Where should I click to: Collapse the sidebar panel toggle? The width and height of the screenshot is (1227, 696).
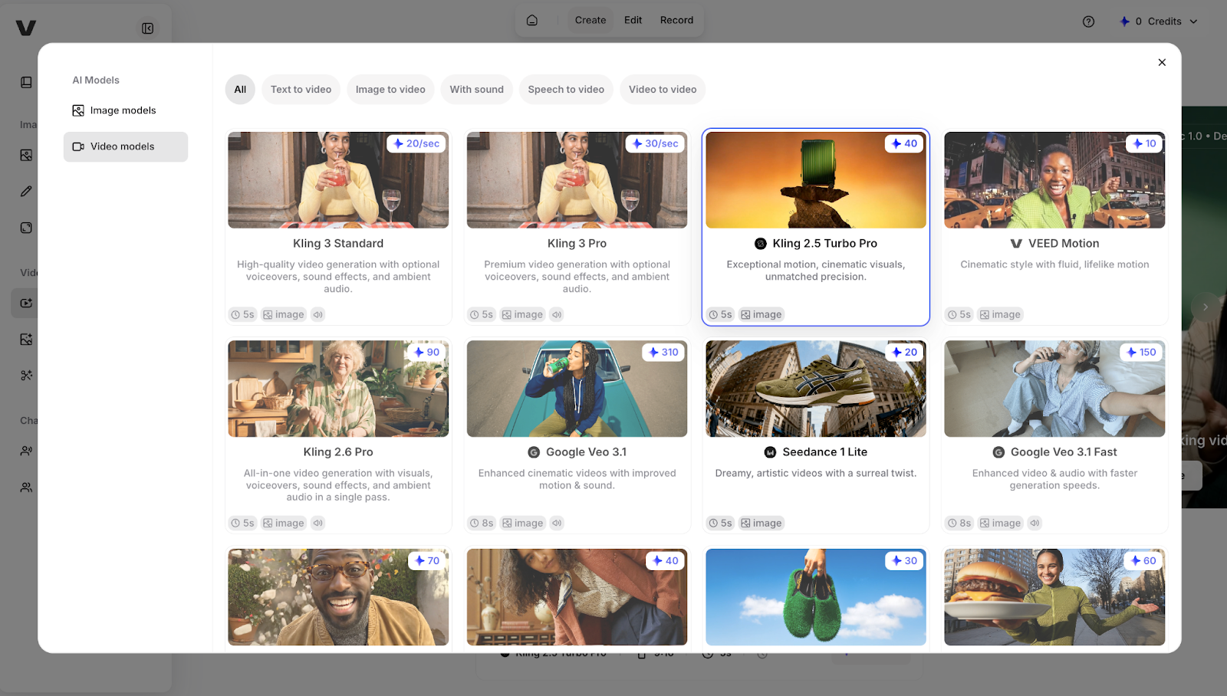[x=148, y=28]
